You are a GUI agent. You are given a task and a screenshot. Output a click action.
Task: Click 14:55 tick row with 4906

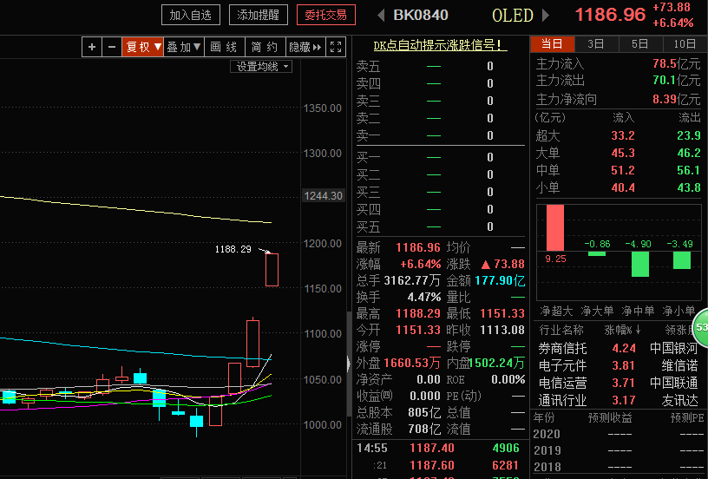tap(440, 448)
